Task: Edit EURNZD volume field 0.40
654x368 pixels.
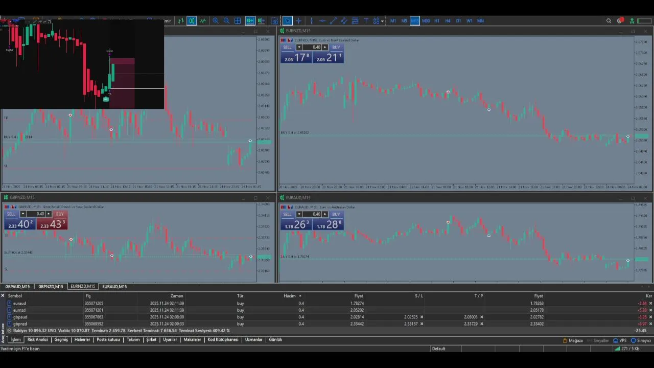Action: (312, 48)
